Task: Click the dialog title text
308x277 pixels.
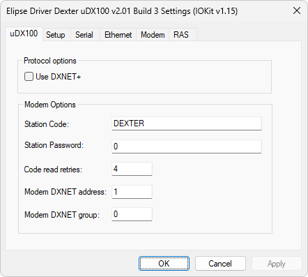Action: point(122,11)
